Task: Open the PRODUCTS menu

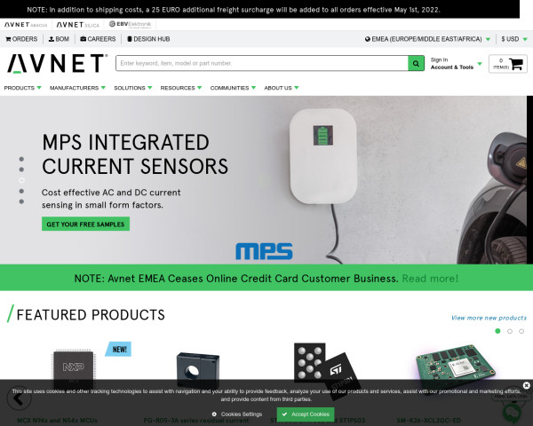Action: pos(22,88)
